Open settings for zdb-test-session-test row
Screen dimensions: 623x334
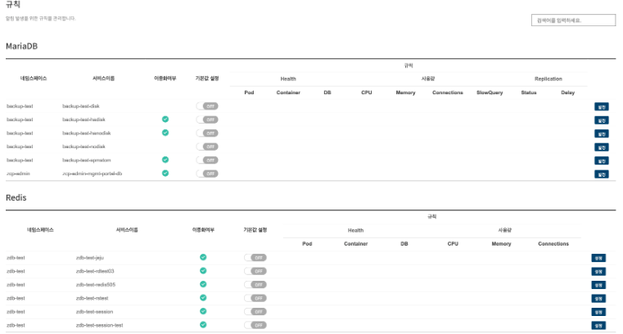click(598, 326)
